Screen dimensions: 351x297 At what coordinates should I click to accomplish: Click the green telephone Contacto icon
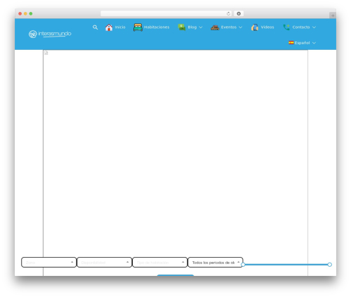[286, 27]
